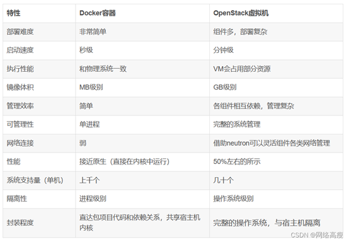Click the 非常简单 cell
This screenshot has height=242, width=349.
[142, 32]
